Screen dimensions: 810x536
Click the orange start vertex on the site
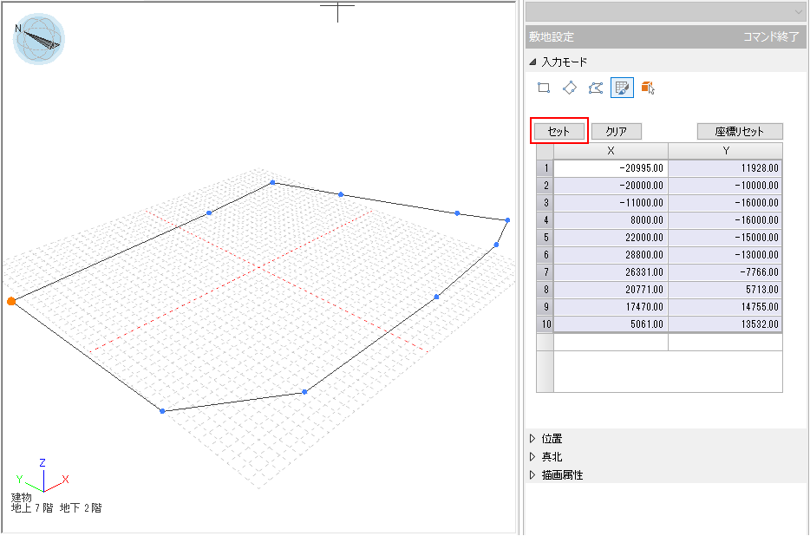pos(11,301)
